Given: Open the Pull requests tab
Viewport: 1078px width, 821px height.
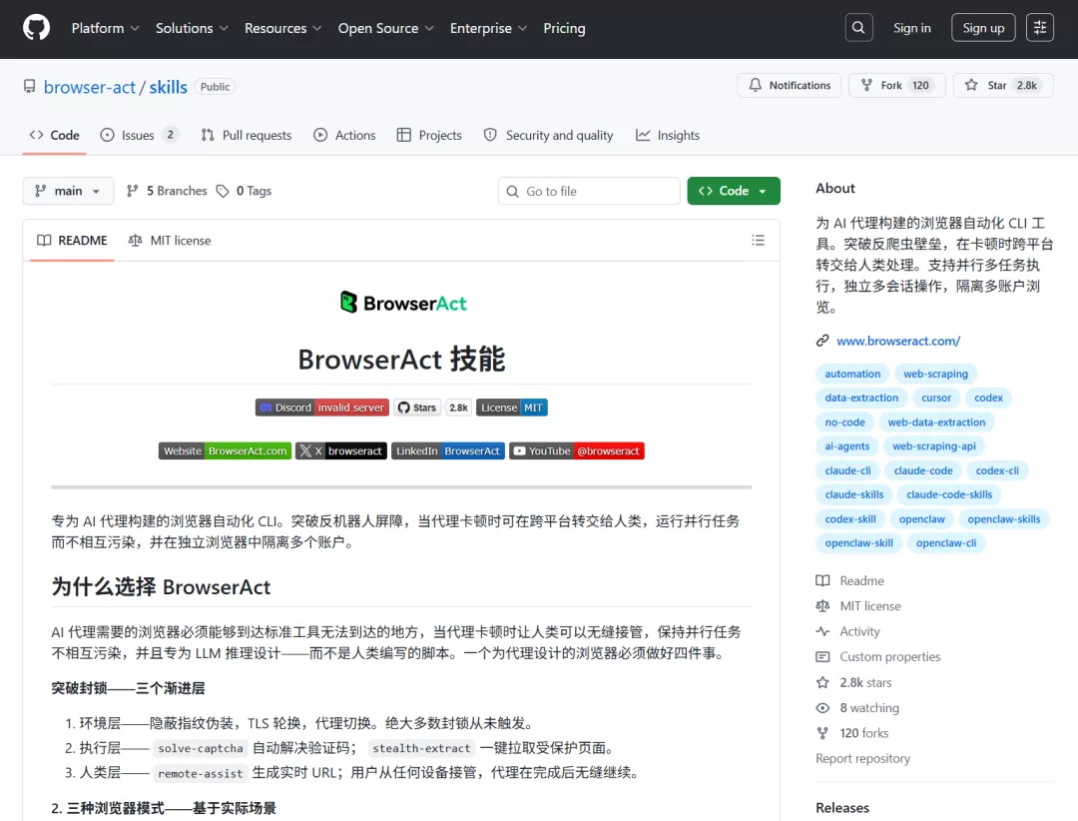Looking at the screenshot, I should pos(247,135).
